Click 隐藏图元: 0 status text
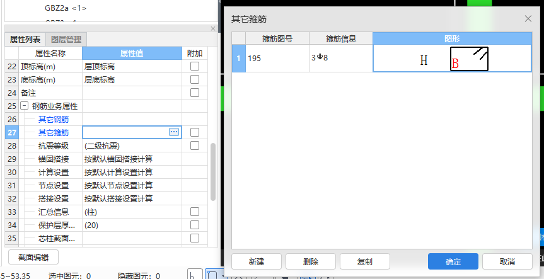Viewport: 544px width, 279px height. 139,276
